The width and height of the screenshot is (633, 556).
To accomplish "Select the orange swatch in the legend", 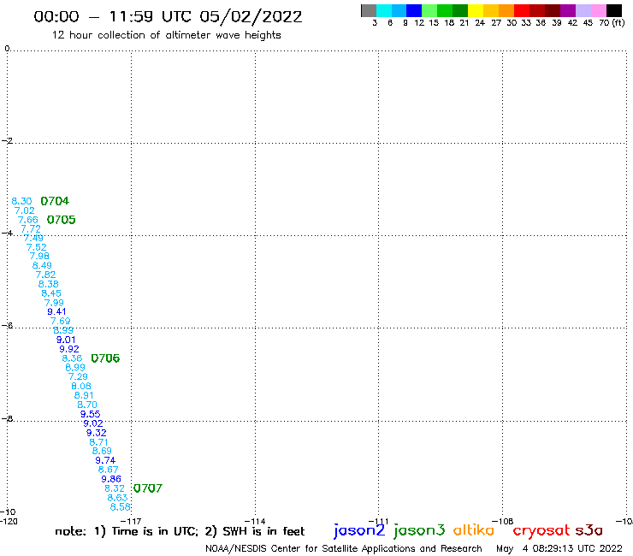I will coord(506,10).
